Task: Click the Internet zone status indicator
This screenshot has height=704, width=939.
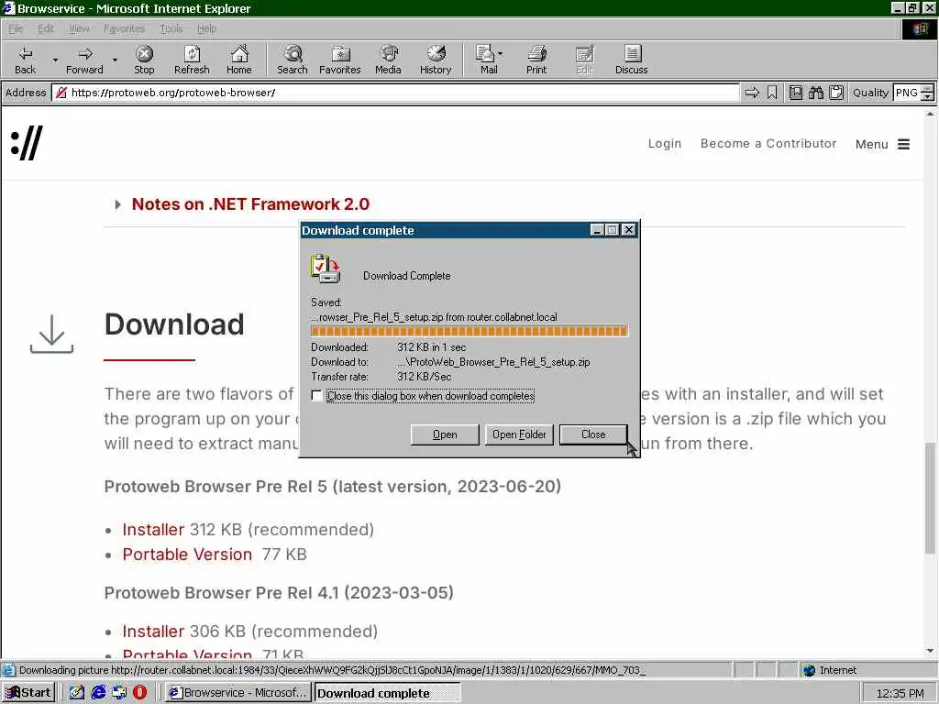Action: point(829,670)
